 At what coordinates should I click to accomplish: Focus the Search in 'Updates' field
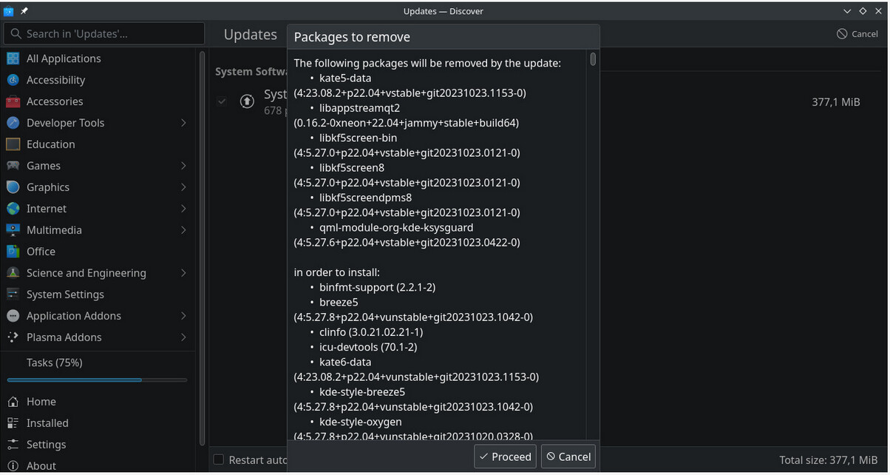coord(104,33)
